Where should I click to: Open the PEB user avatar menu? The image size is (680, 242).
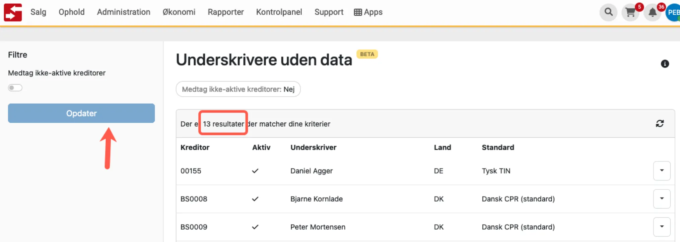click(x=673, y=12)
